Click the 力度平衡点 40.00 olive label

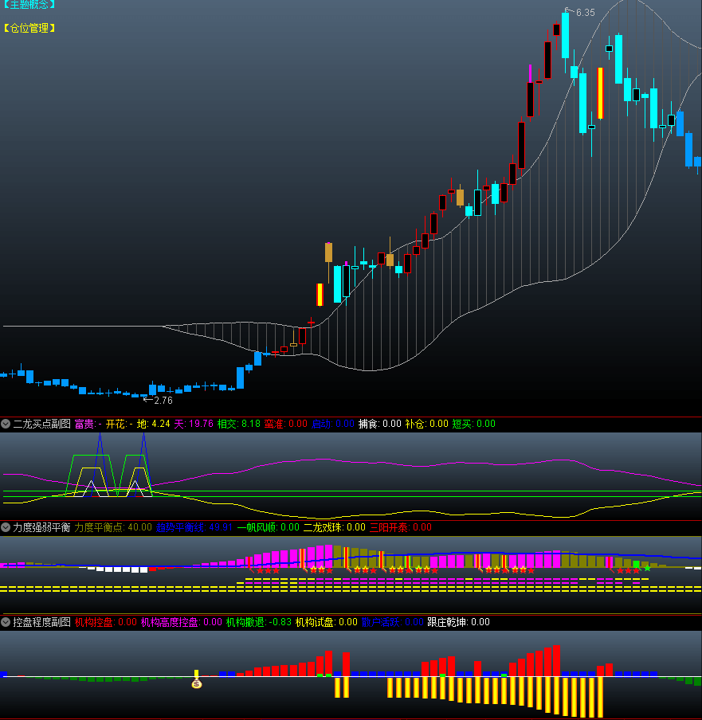(113, 527)
